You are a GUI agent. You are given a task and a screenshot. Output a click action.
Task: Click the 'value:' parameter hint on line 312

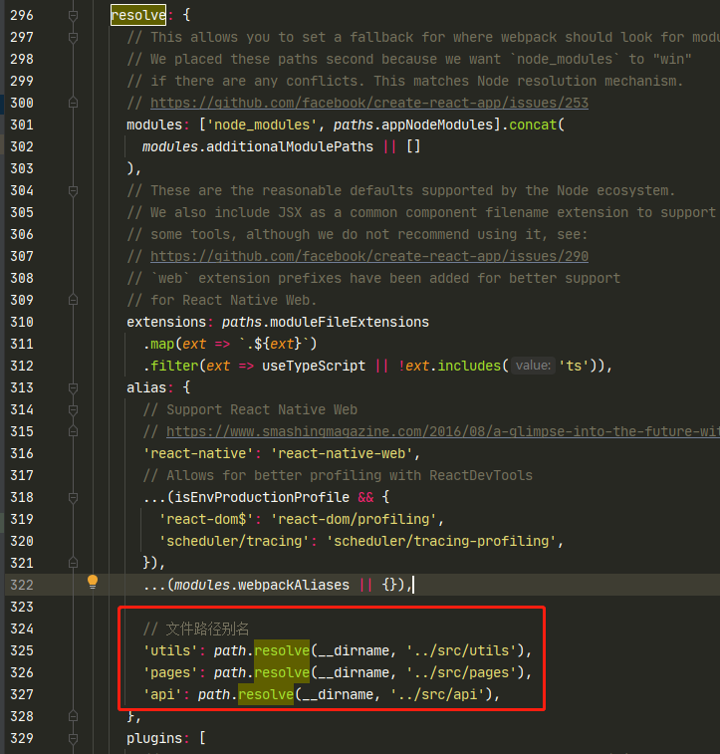(533, 366)
